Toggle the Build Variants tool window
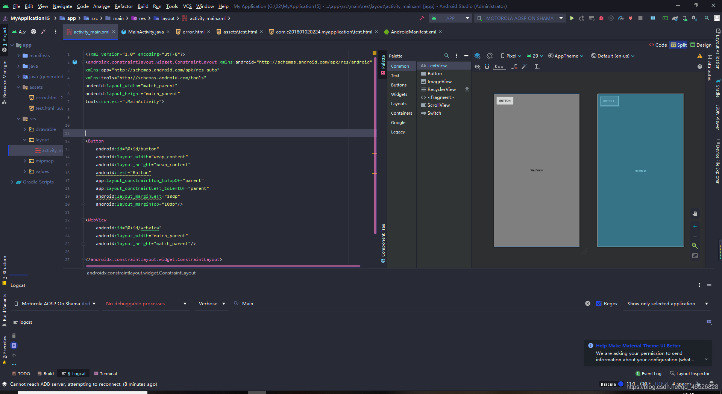 [5, 310]
